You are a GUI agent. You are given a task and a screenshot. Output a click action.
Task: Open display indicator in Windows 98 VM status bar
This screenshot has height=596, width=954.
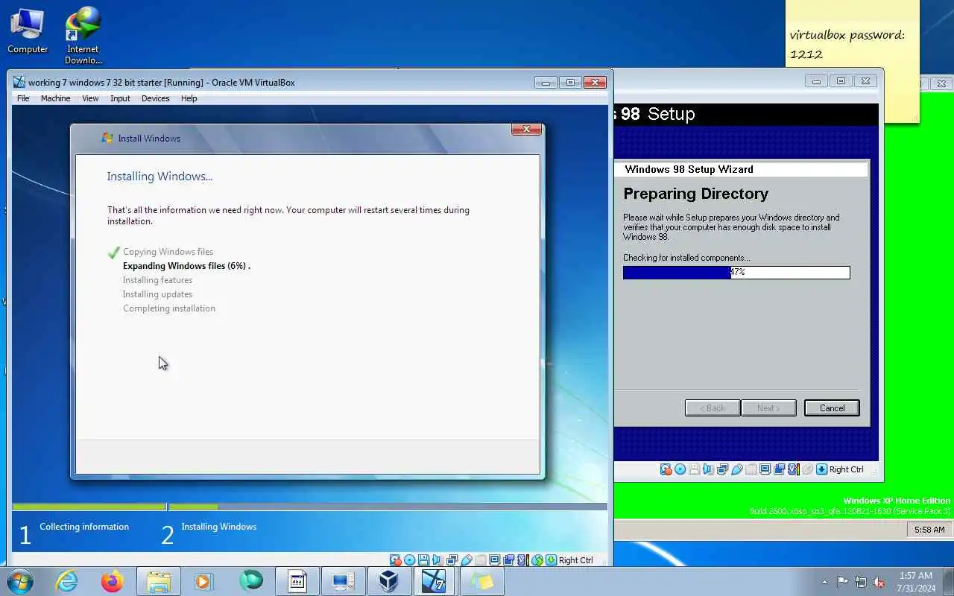(765, 469)
